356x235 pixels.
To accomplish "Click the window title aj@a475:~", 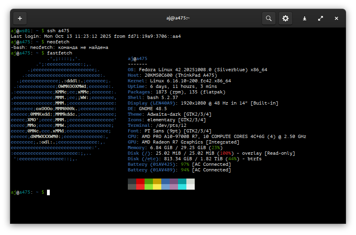I will pyautogui.click(x=178, y=18).
